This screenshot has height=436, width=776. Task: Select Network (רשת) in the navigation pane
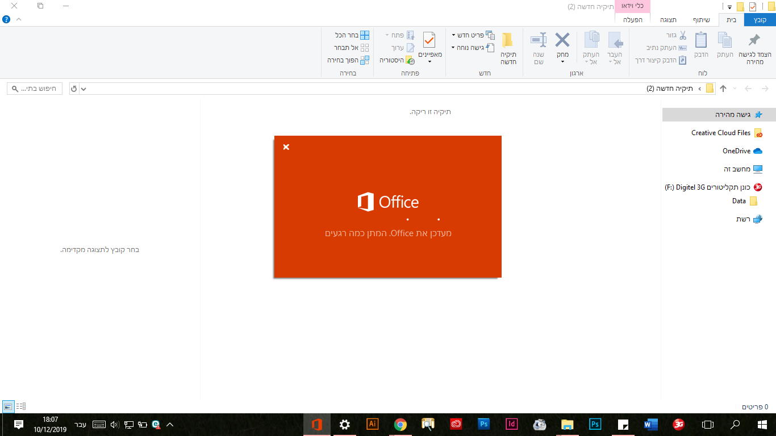pos(749,219)
